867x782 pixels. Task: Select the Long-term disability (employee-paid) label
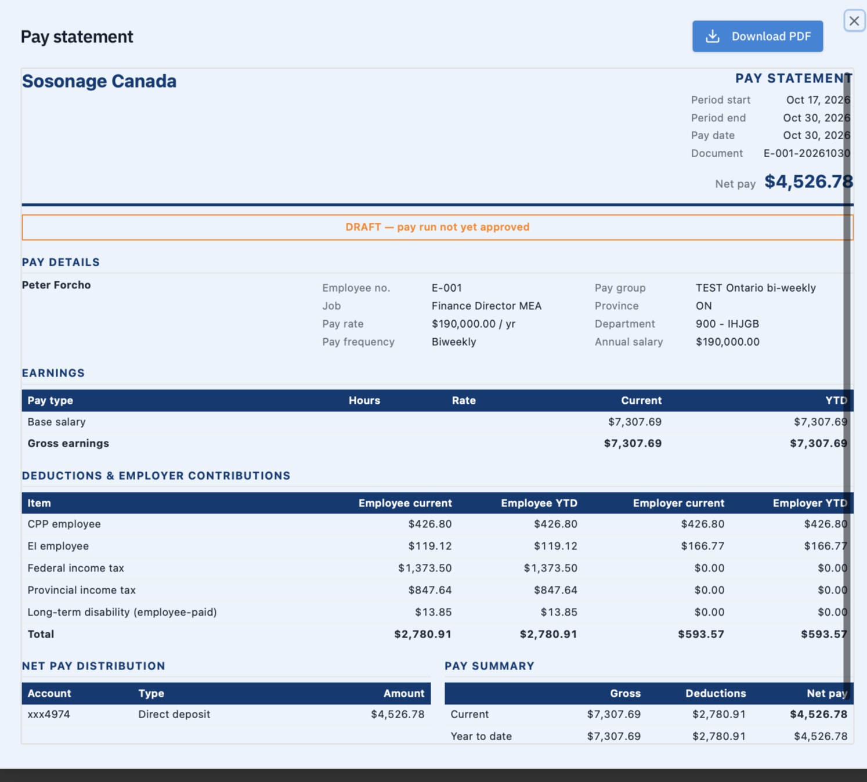coord(122,612)
